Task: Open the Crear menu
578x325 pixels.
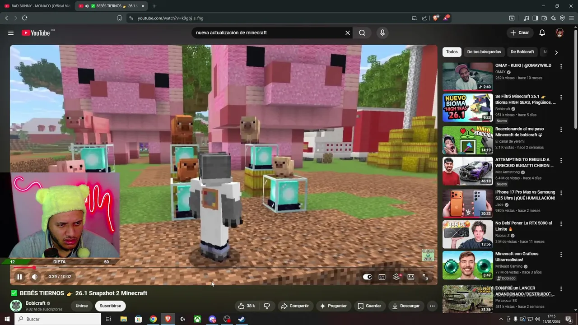Action: pyautogui.click(x=519, y=32)
